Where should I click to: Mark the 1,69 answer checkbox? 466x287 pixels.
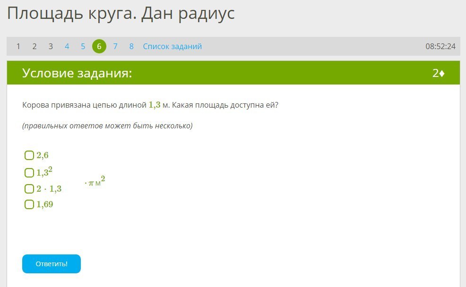[29, 204]
